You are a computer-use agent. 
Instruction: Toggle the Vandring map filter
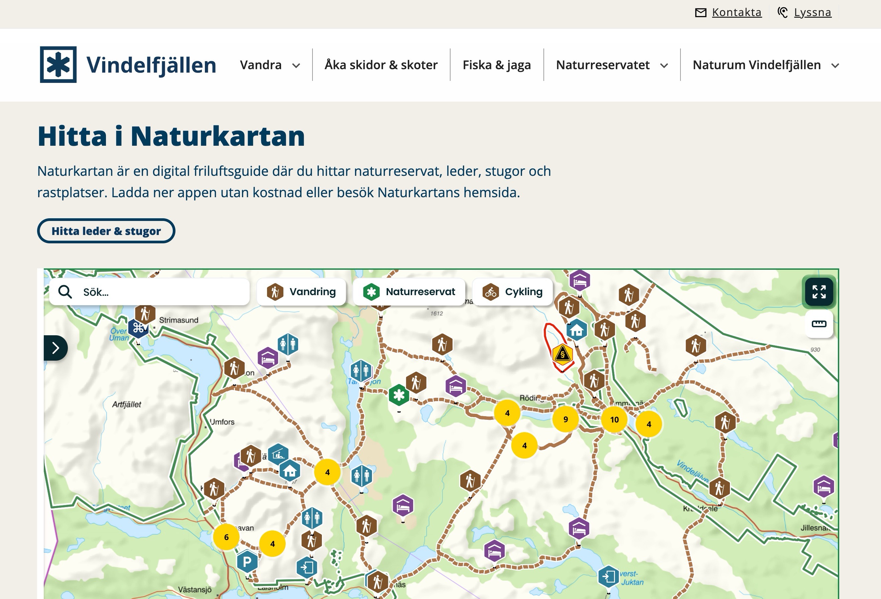[x=301, y=292]
